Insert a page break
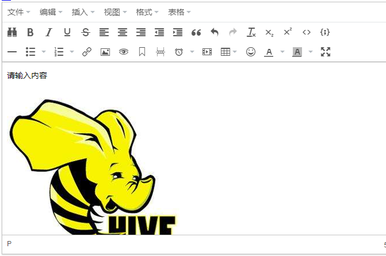This screenshot has height=256, width=386. [160, 52]
